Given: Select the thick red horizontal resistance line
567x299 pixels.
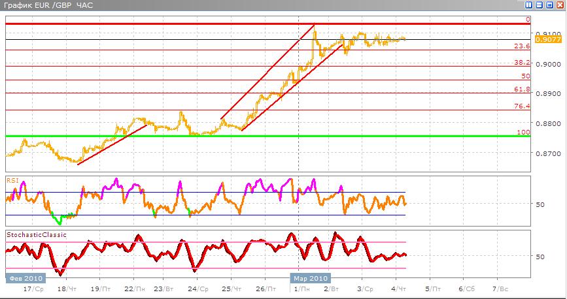Looking at the screenshot, I should click(x=268, y=24).
